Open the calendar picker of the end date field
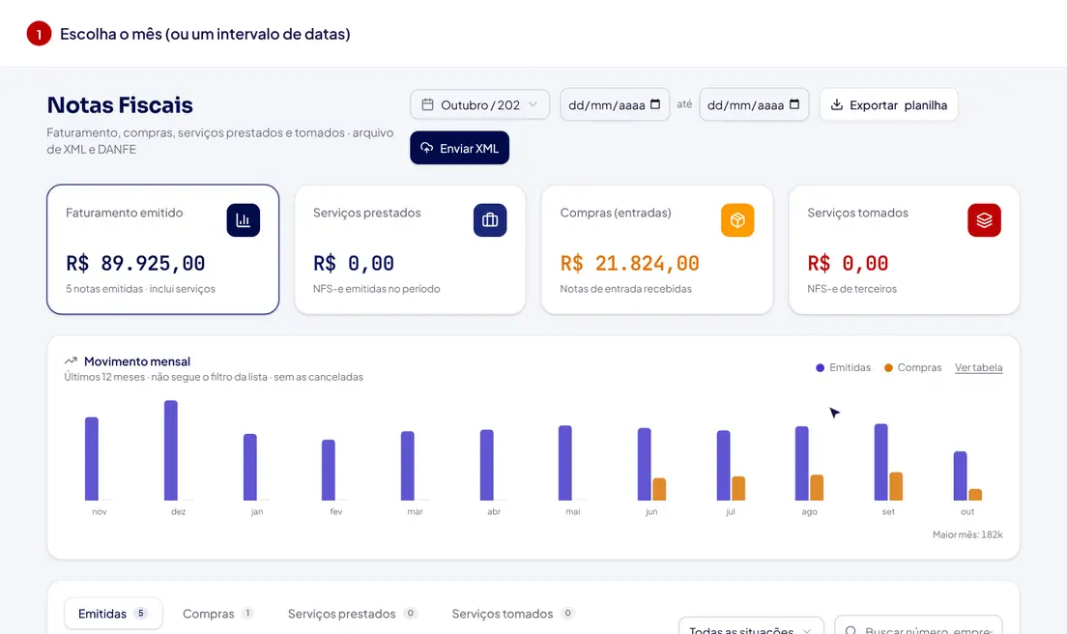 (x=794, y=104)
